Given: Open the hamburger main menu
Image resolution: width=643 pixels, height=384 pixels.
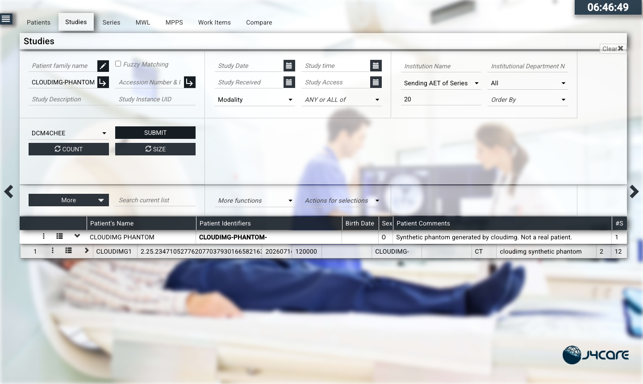Looking at the screenshot, I should coord(6,19).
